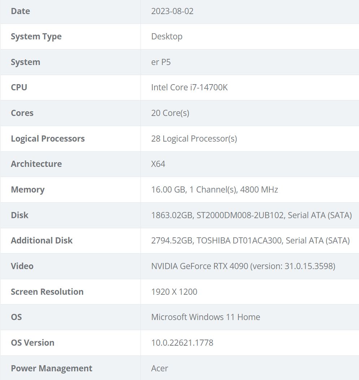The image size is (359, 380).
Task: Select the Intel Core i7-14700K value
Action: 189,87
